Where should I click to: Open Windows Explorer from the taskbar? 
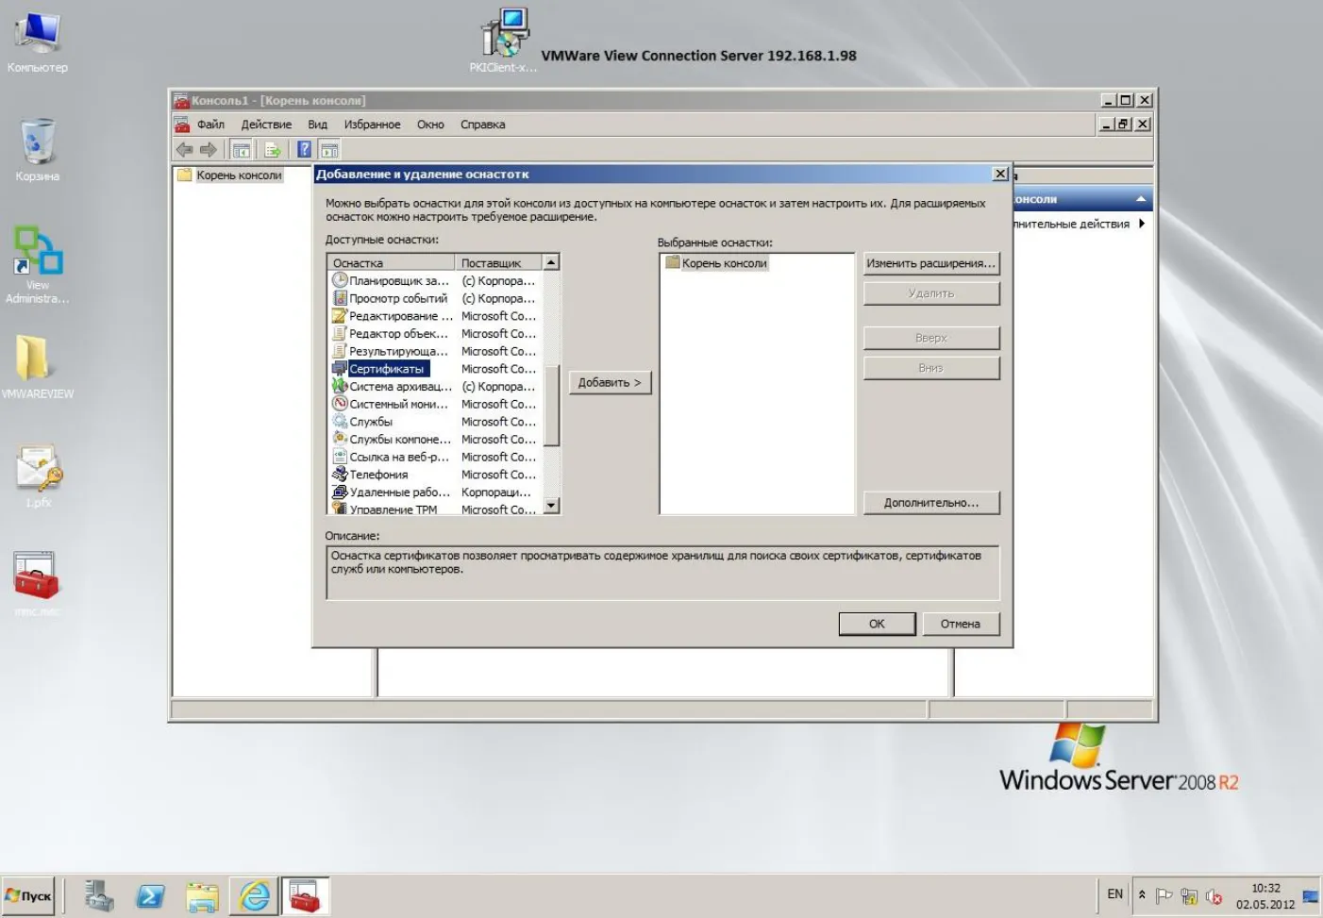[x=202, y=895]
